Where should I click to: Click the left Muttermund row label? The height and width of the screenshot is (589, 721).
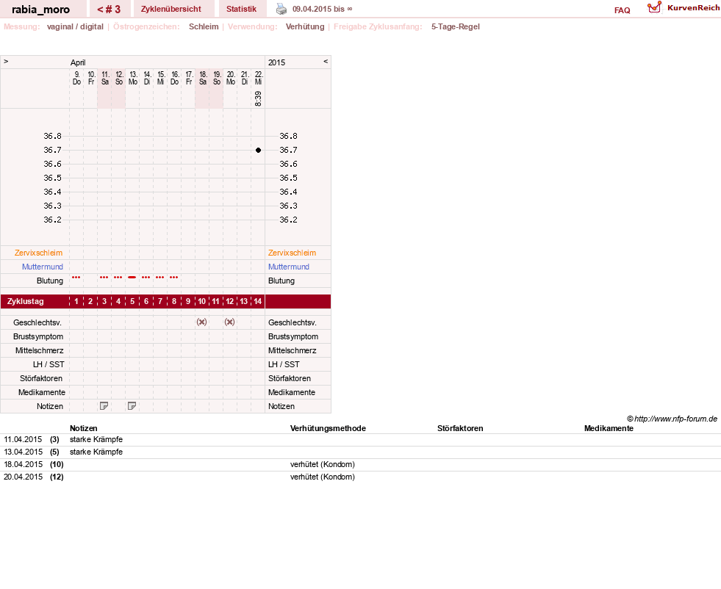43,267
